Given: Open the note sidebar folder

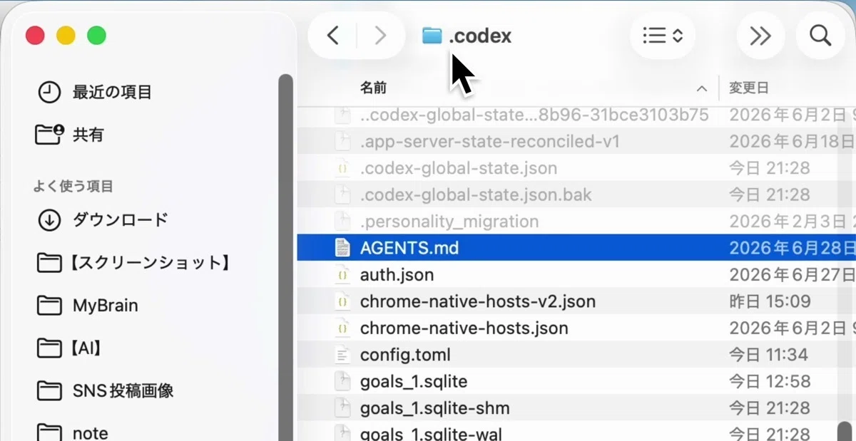Looking at the screenshot, I should click(90, 433).
